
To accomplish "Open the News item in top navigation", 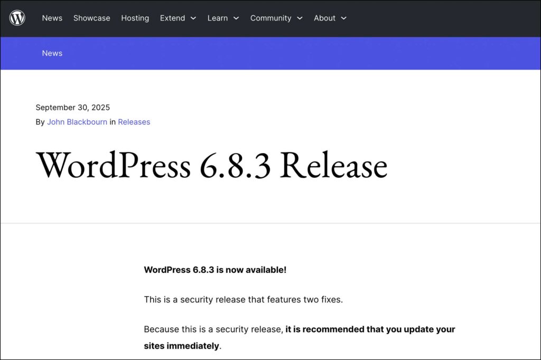I will pos(52,18).
